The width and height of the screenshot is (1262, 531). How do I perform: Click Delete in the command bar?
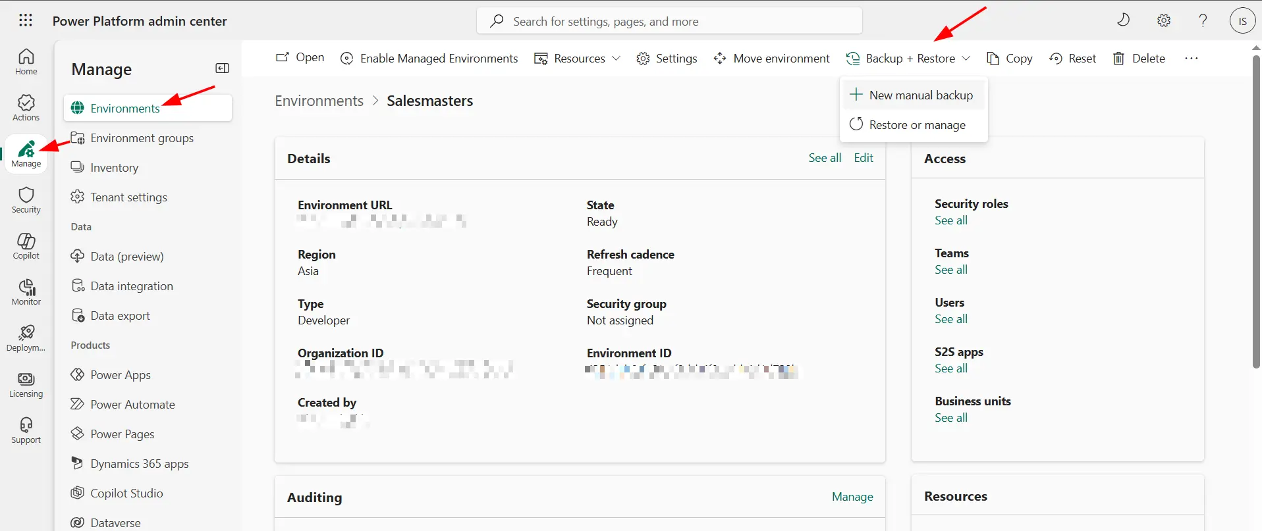[x=1139, y=58]
